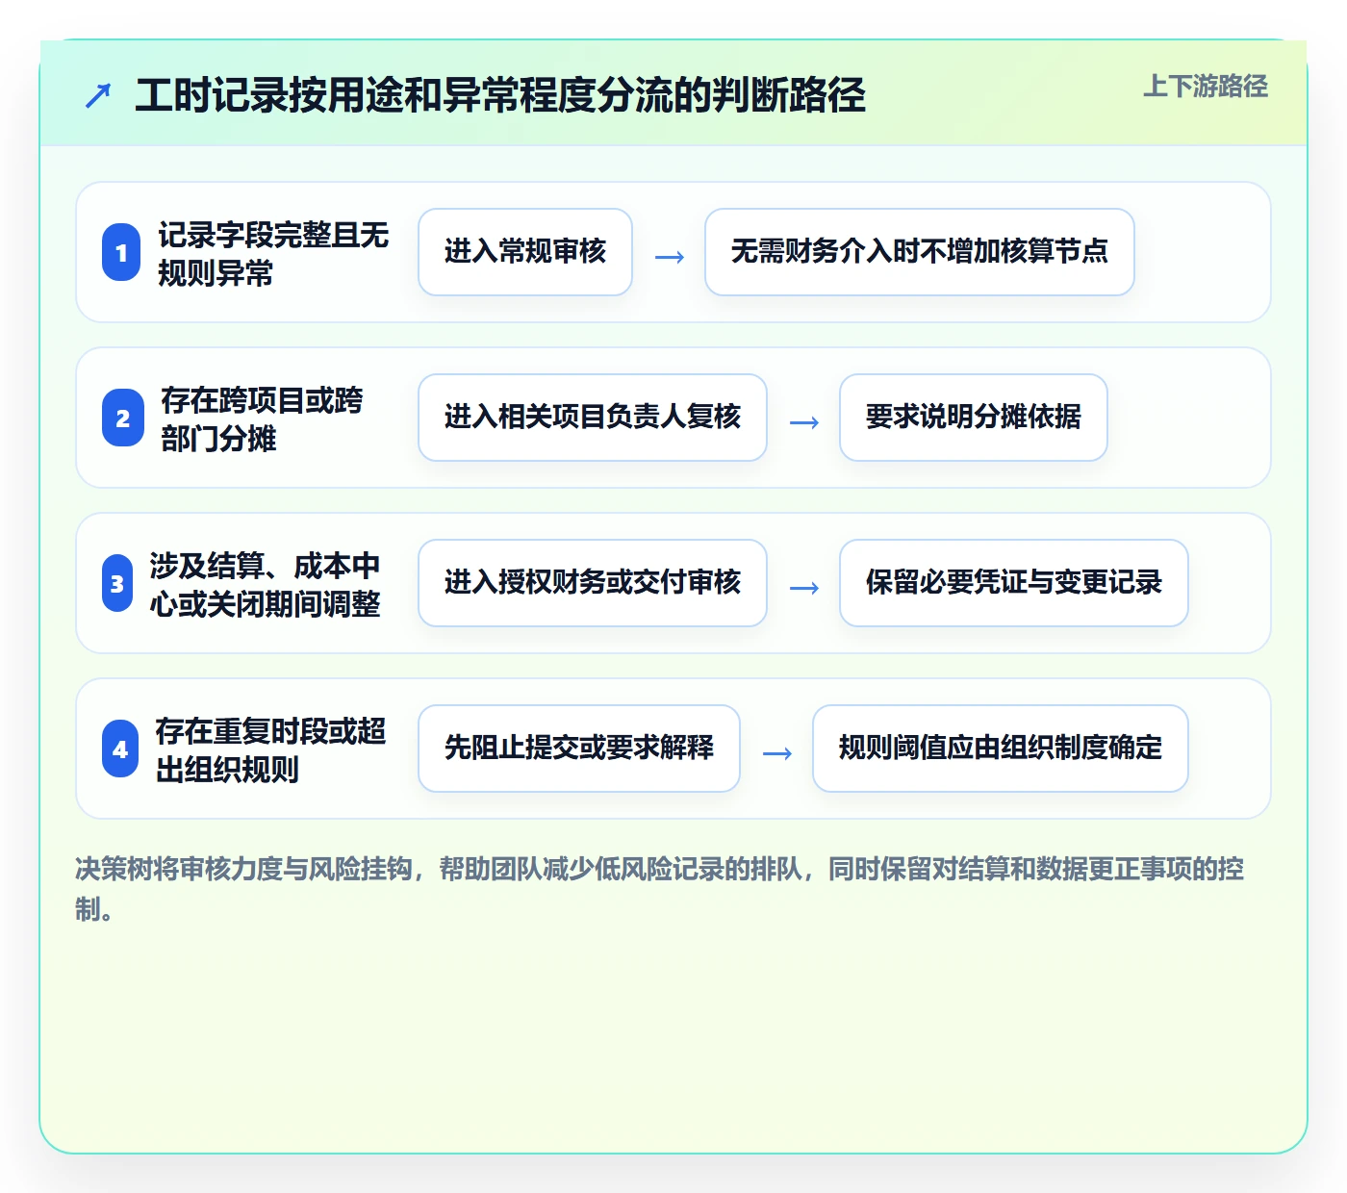Click the number 2 badge
The image size is (1347, 1193).
click(123, 418)
